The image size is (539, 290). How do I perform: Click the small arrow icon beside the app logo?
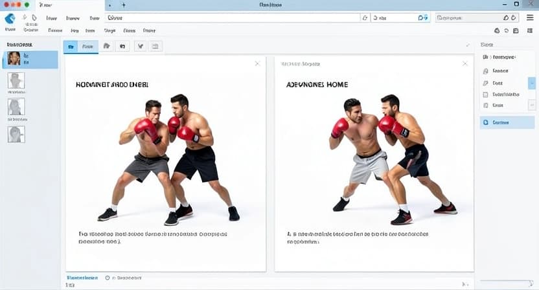[25, 17]
